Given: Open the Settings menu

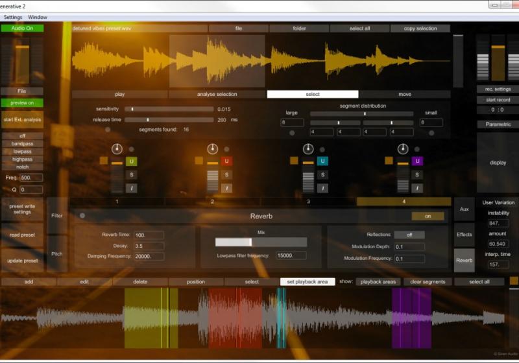Looking at the screenshot, I should click(x=13, y=17).
